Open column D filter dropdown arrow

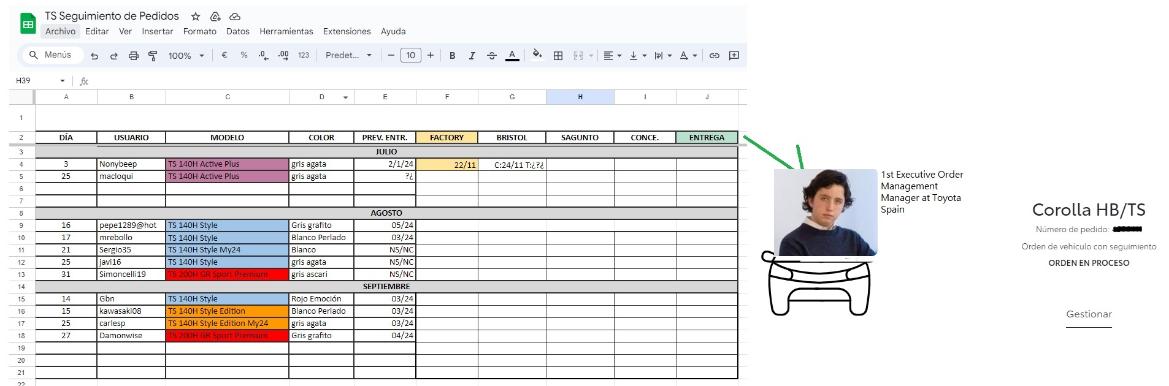pos(345,97)
